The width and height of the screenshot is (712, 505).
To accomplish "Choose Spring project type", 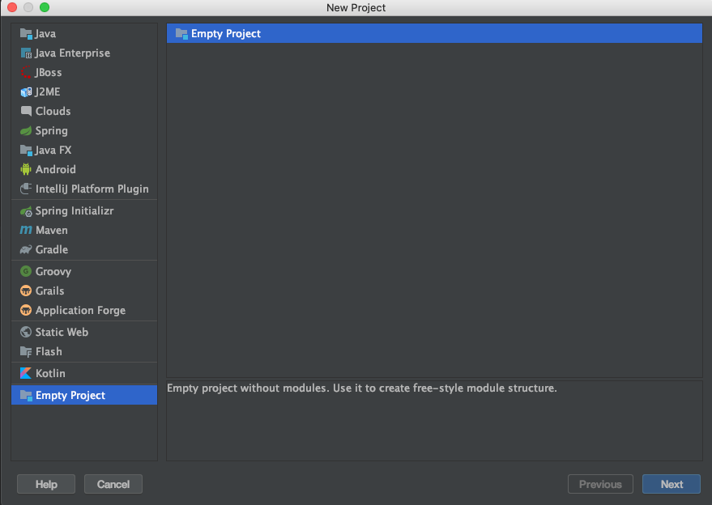I will pos(84,130).
